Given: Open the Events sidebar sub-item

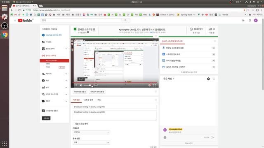Looking at the screenshot, I should [48, 64].
